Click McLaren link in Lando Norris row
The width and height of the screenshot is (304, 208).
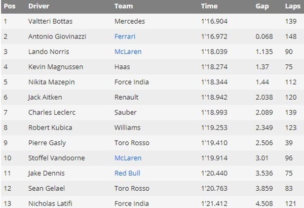[128, 52]
